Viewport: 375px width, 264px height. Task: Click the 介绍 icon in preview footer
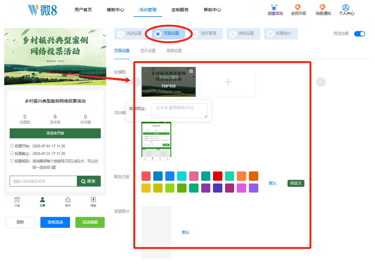[x=17, y=200]
